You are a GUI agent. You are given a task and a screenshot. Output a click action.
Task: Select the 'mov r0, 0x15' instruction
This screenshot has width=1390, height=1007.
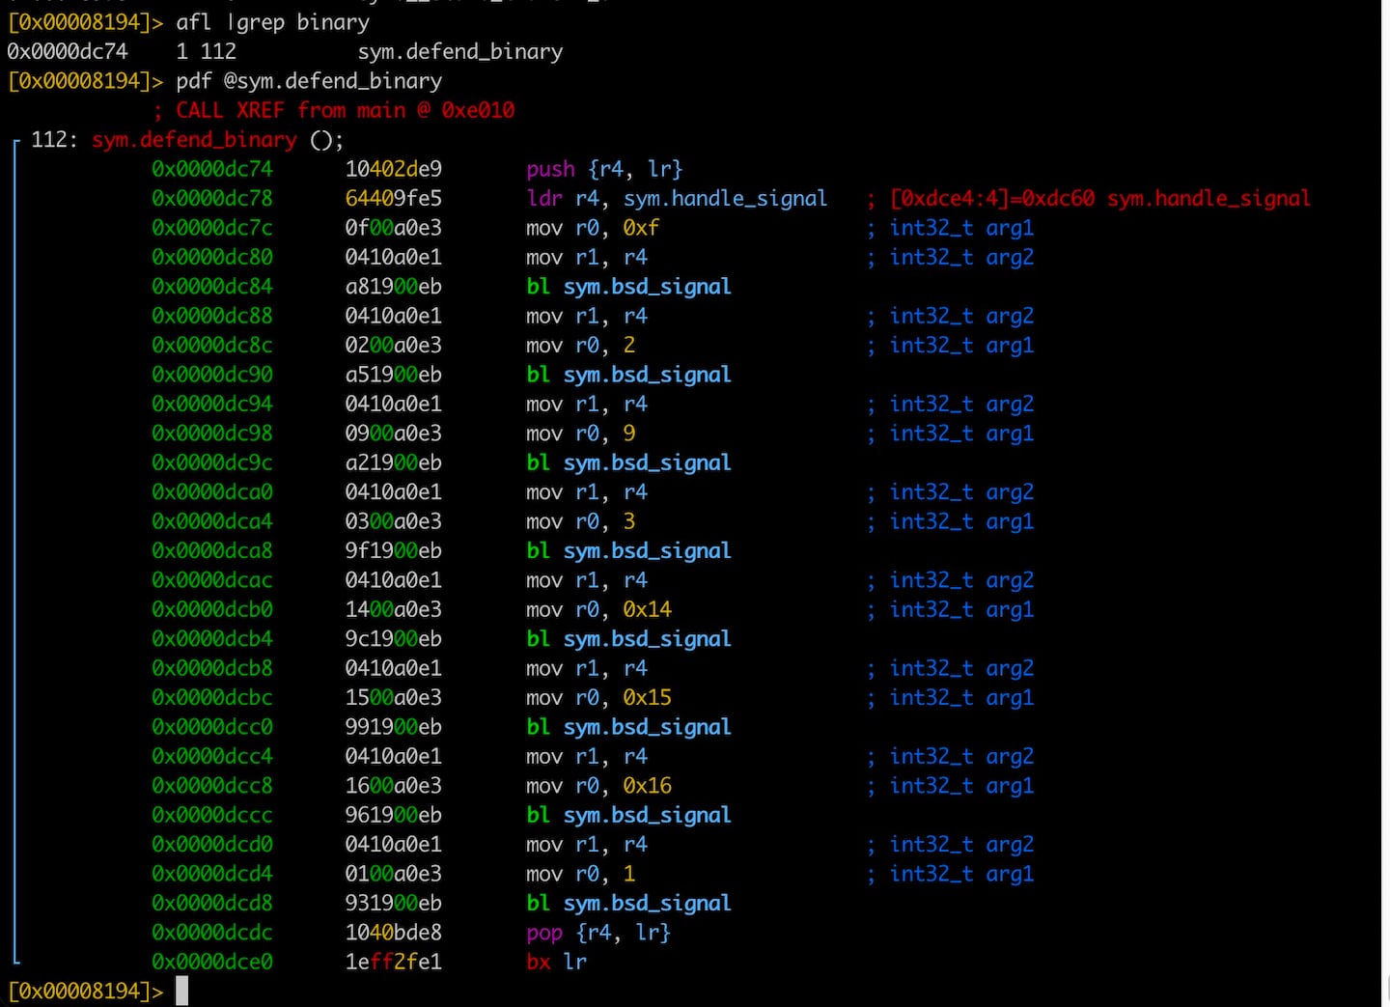tap(598, 698)
